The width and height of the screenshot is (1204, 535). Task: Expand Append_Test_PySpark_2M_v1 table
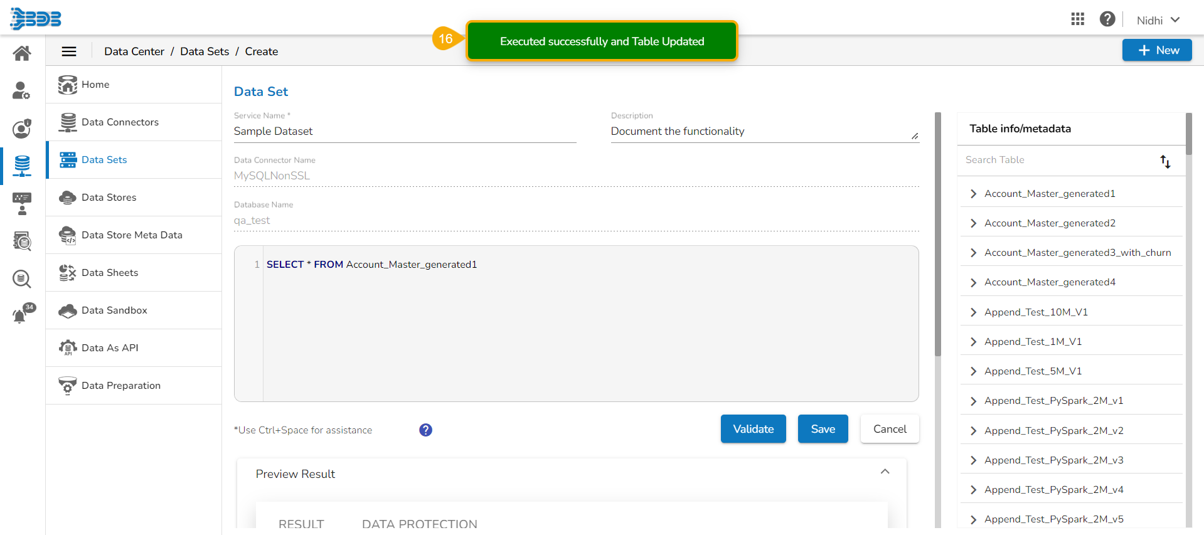click(974, 401)
